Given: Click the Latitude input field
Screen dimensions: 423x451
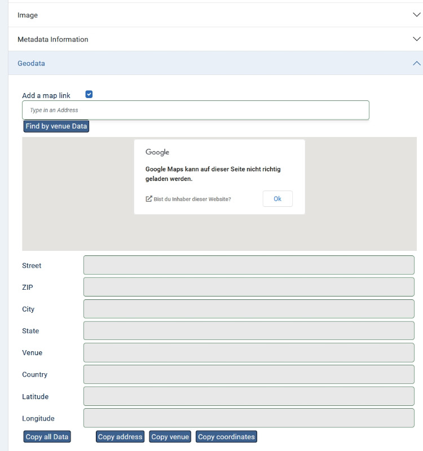Looking at the screenshot, I should click(x=249, y=396).
